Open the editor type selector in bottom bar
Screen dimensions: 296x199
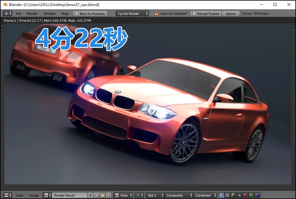[7, 195]
